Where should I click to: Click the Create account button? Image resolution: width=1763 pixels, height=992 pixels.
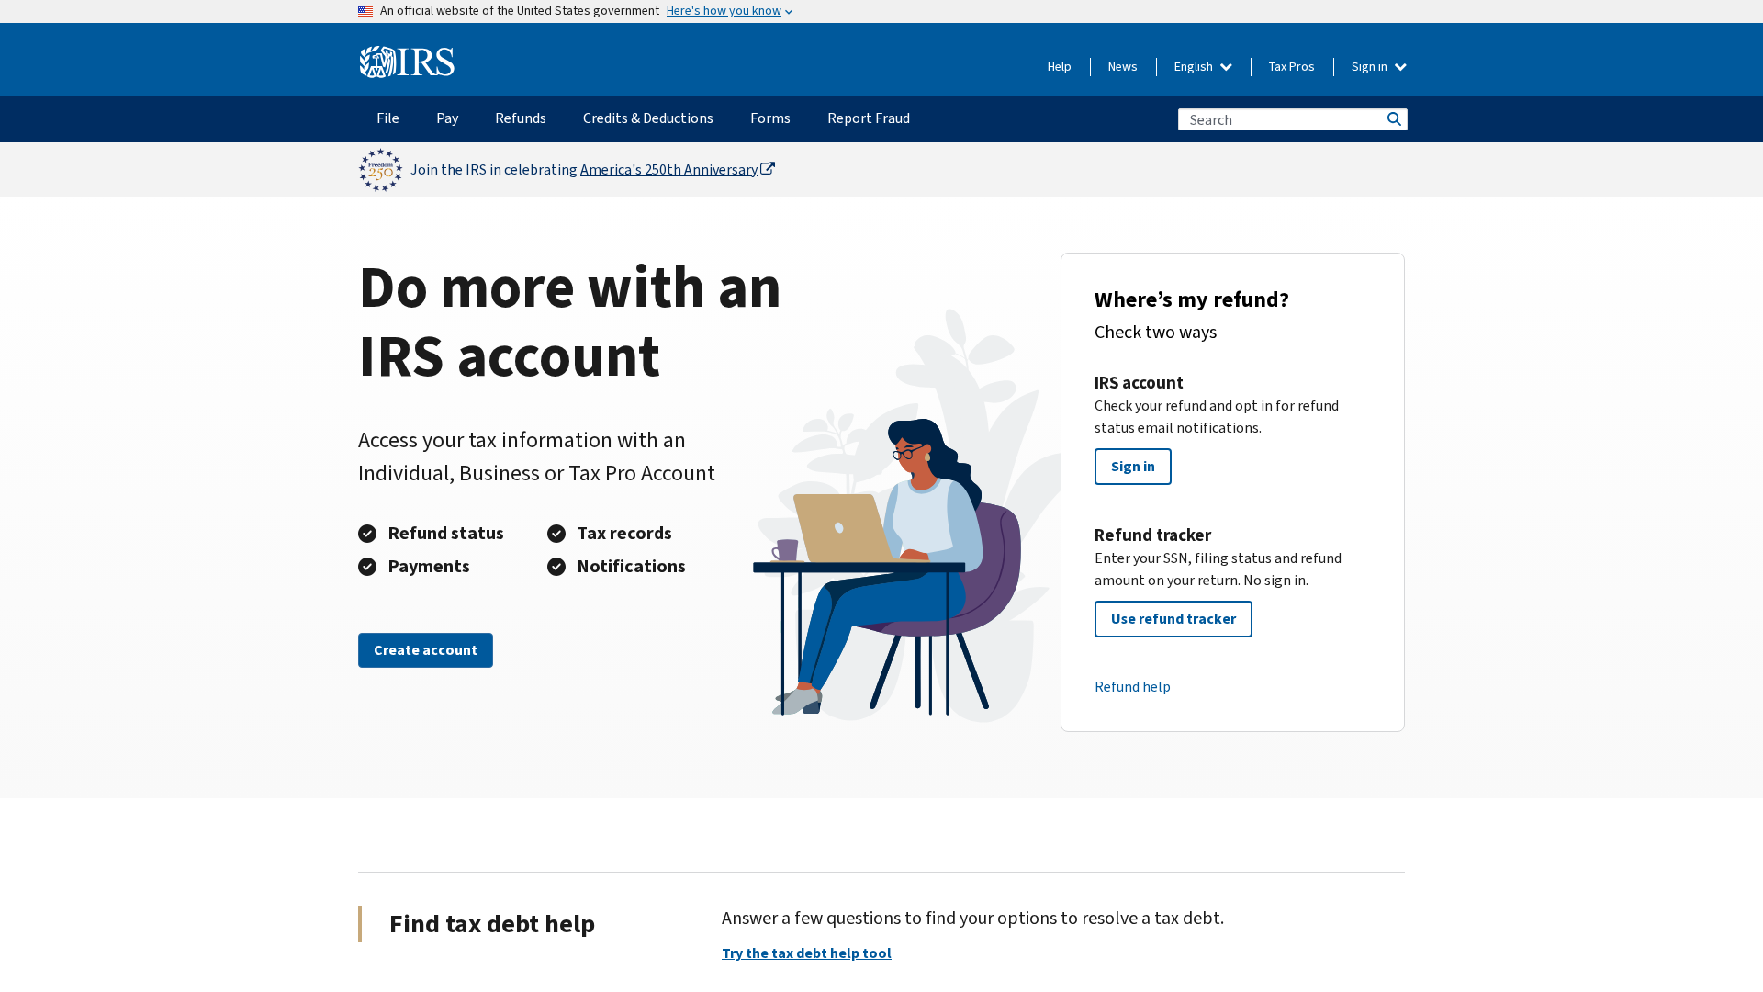pyautogui.click(x=425, y=650)
